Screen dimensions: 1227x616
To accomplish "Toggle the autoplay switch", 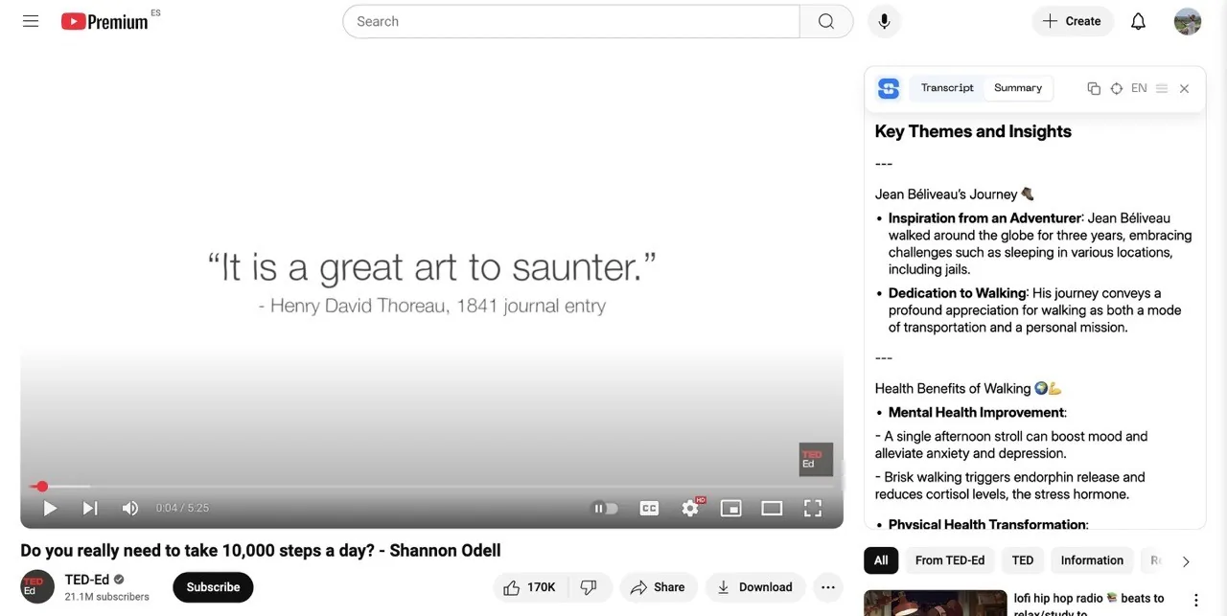I will click(606, 509).
